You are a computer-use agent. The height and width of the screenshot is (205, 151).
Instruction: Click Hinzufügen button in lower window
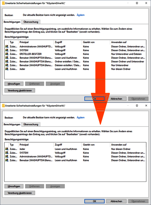14,186
